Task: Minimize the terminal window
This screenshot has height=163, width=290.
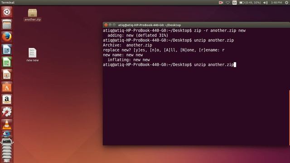Action: (110, 25)
